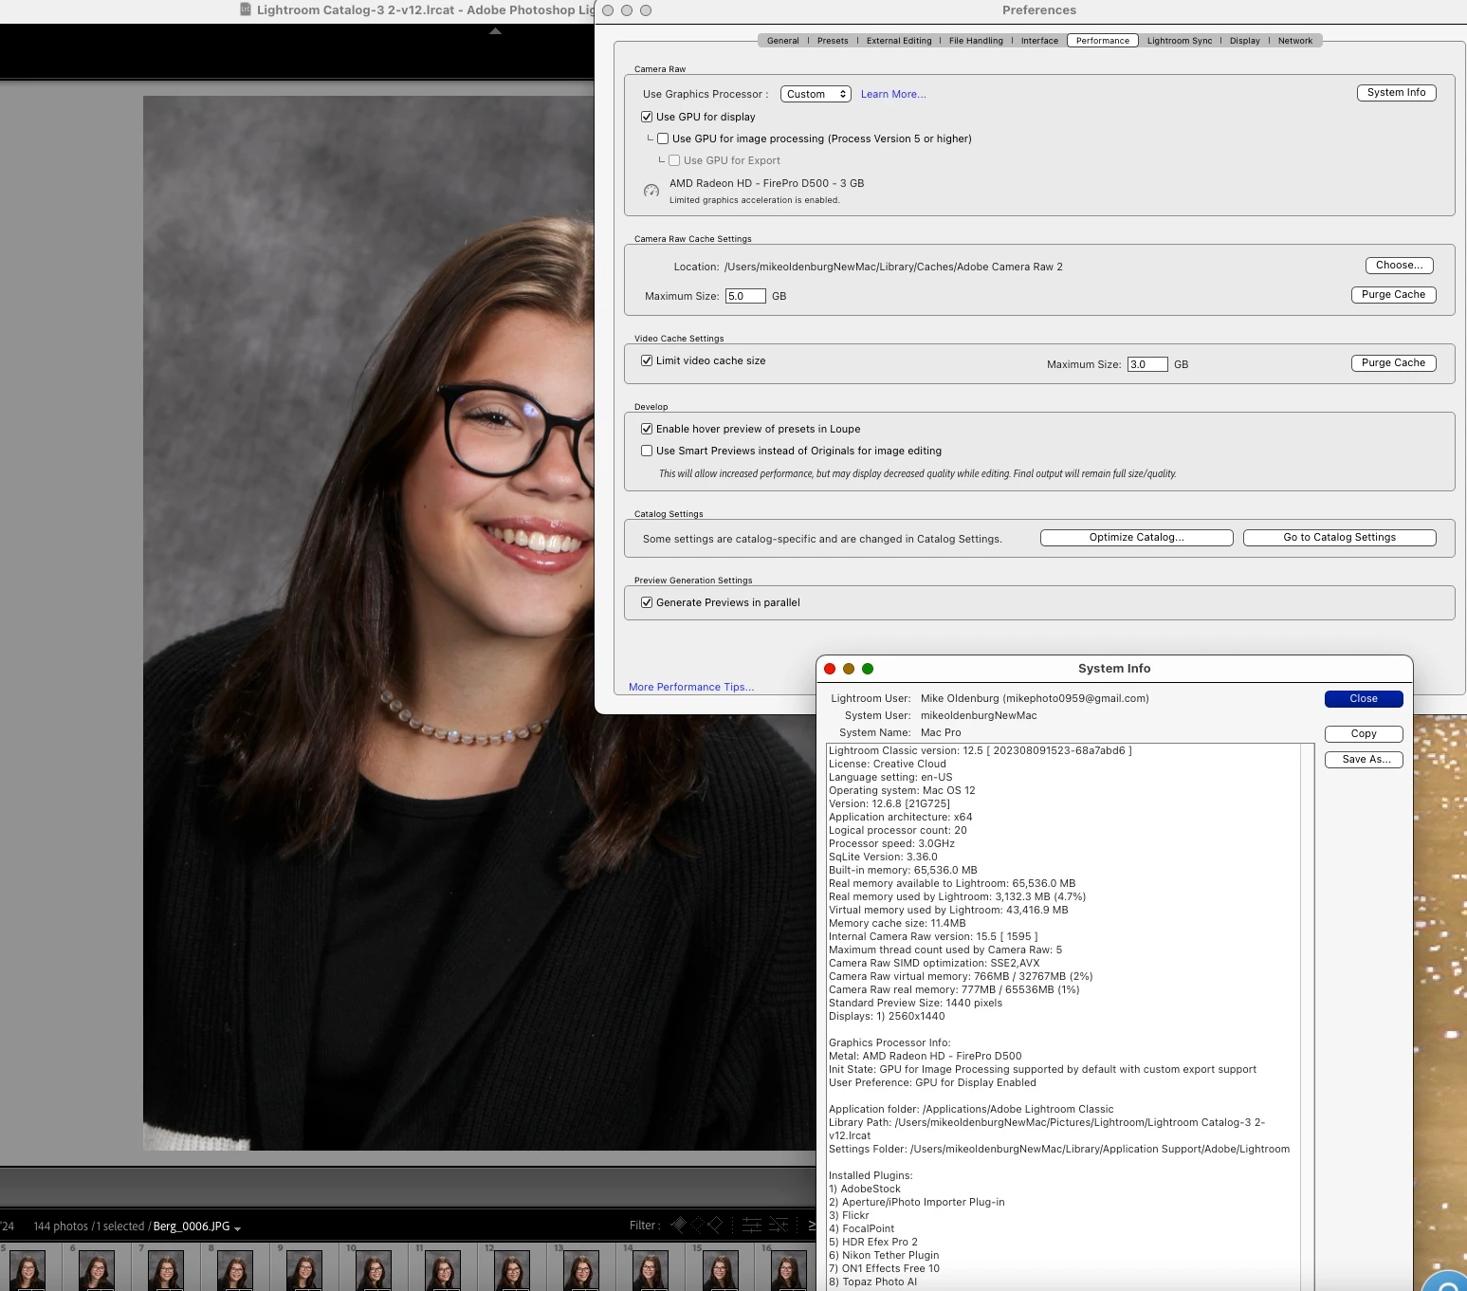
Task: Select filmstrip thumbnail number 16
Action: coord(789,1268)
